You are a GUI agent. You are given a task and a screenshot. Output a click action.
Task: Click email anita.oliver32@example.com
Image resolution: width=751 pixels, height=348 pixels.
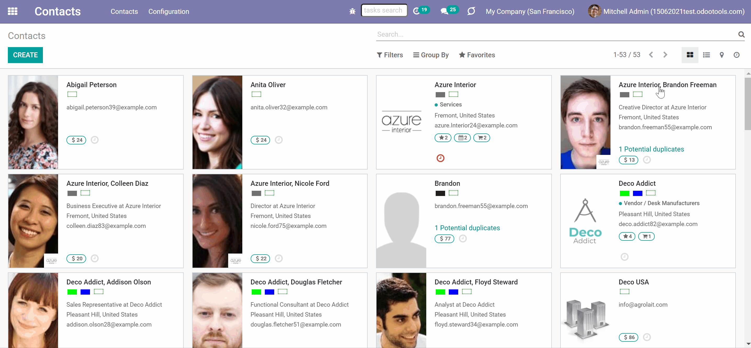coord(289,107)
